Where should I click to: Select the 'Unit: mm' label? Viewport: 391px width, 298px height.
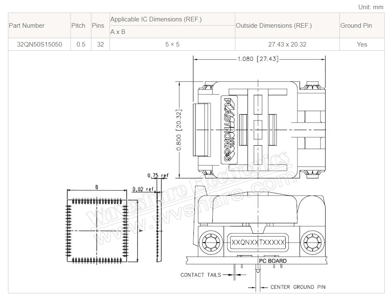[370, 7]
